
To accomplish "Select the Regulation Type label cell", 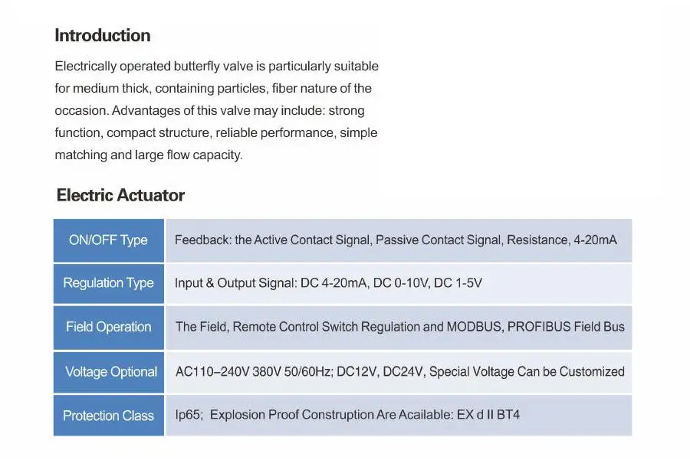I will point(109,283).
